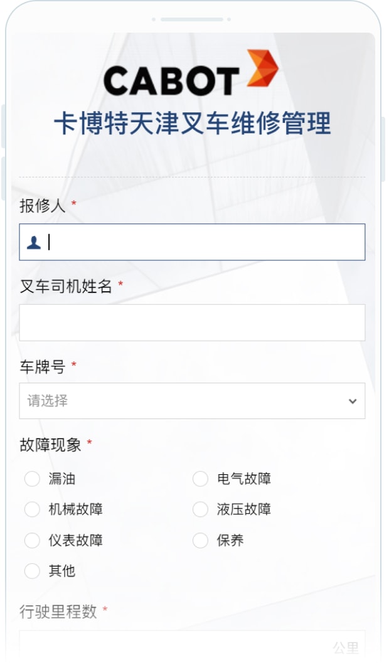389x665 pixels.
Task: Click the orange arrow emblem in the logo
Action: tap(262, 69)
